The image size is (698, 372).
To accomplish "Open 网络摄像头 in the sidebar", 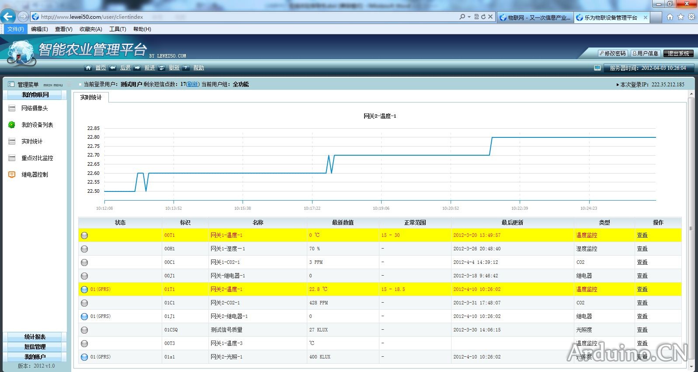I will point(35,108).
